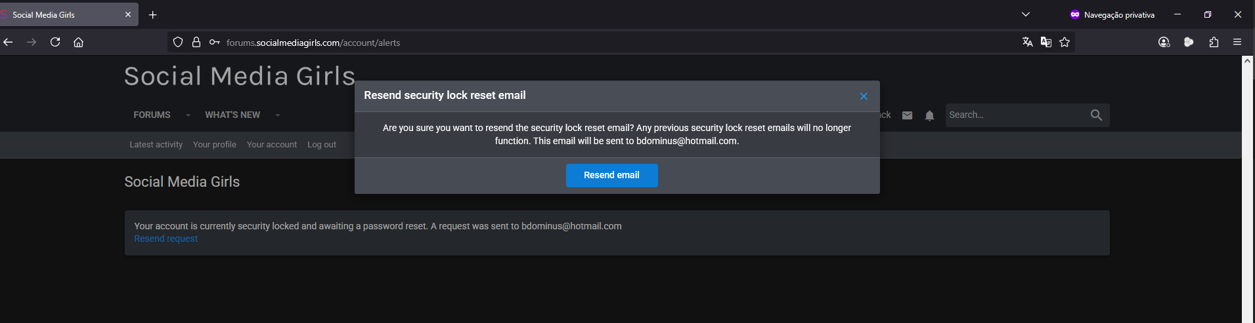Open the browser extensions puzzle icon
Viewport: 1255px width, 323px height.
coord(1214,42)
